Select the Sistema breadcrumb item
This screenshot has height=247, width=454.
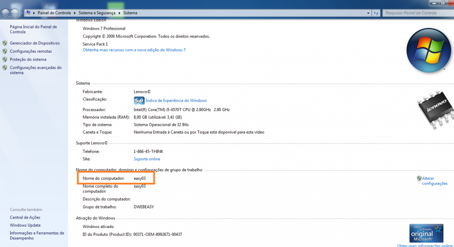[130, 13]
